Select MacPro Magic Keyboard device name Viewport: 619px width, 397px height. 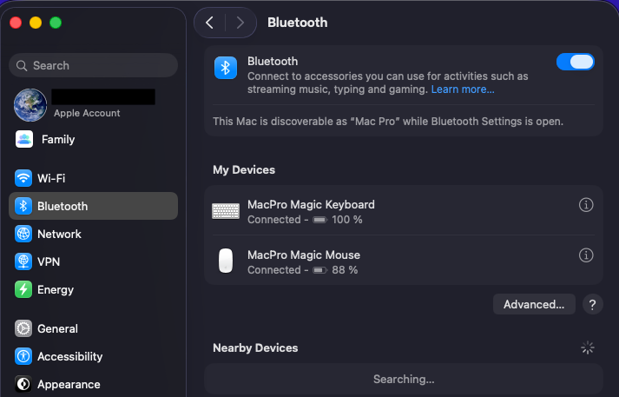coord(311,205)
